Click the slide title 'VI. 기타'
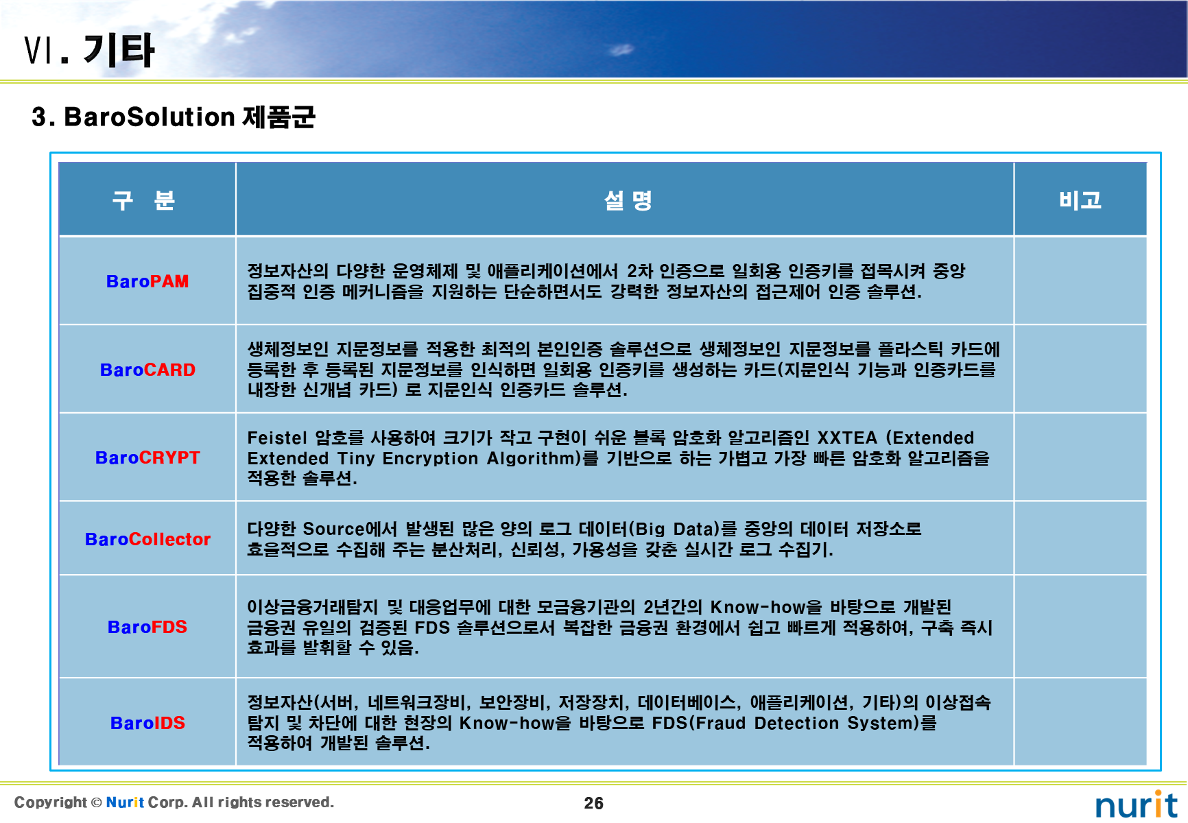Viewport: 1188px width, 823px height. [x=89, y=50]
